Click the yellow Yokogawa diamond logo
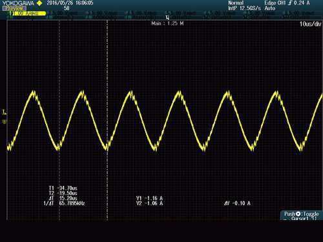Screen dimensions: 323x242 click(x=39, y=3)
